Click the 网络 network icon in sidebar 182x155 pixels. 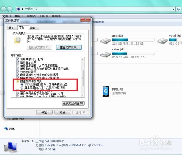click(6, 128)
